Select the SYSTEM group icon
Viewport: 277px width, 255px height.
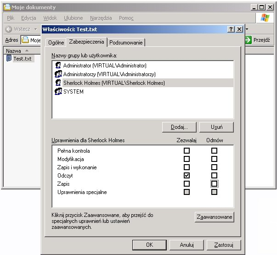click(58, 92)
